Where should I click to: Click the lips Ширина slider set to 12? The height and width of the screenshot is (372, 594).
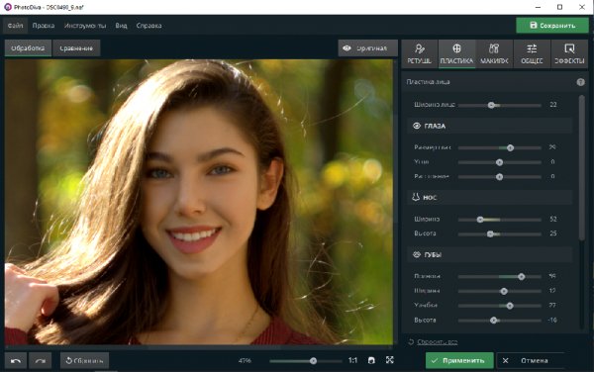pos(499,291)
